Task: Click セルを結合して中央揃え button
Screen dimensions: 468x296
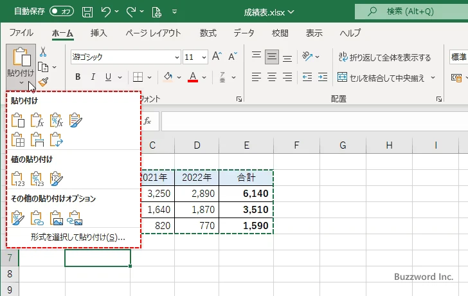Action: click(381, 78)
